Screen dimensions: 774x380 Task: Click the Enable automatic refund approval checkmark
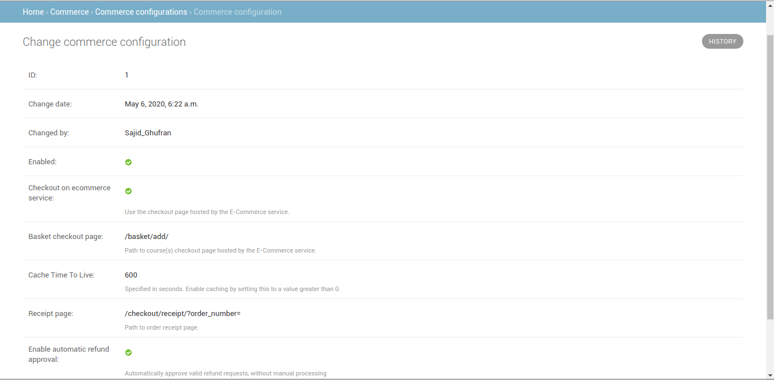[128, 352]
